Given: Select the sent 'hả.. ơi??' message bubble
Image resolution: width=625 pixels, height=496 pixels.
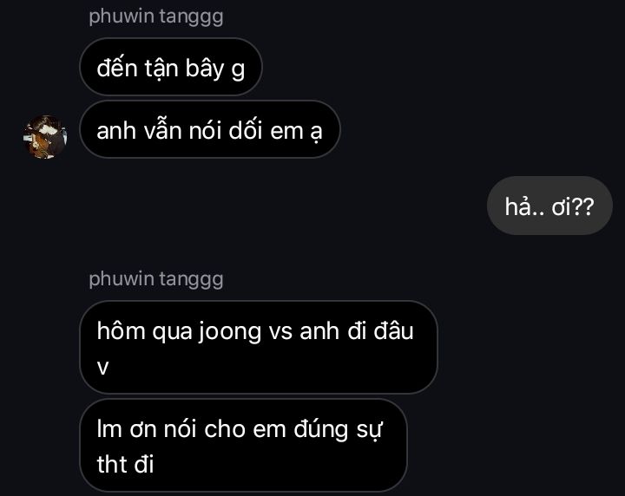Looking at the screenshot, I should [x=549, y=206].
